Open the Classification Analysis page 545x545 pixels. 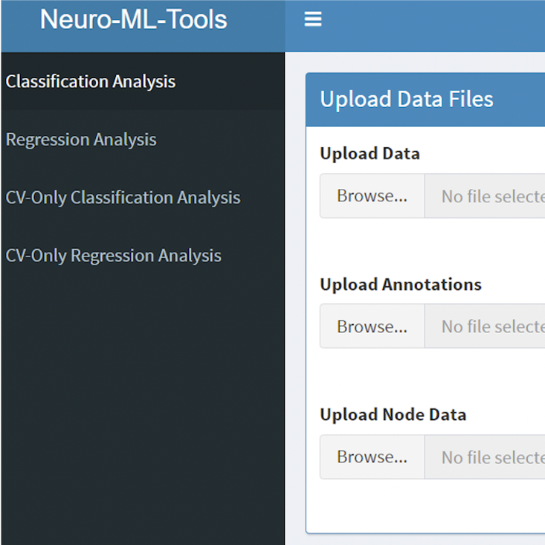[91, 82]
